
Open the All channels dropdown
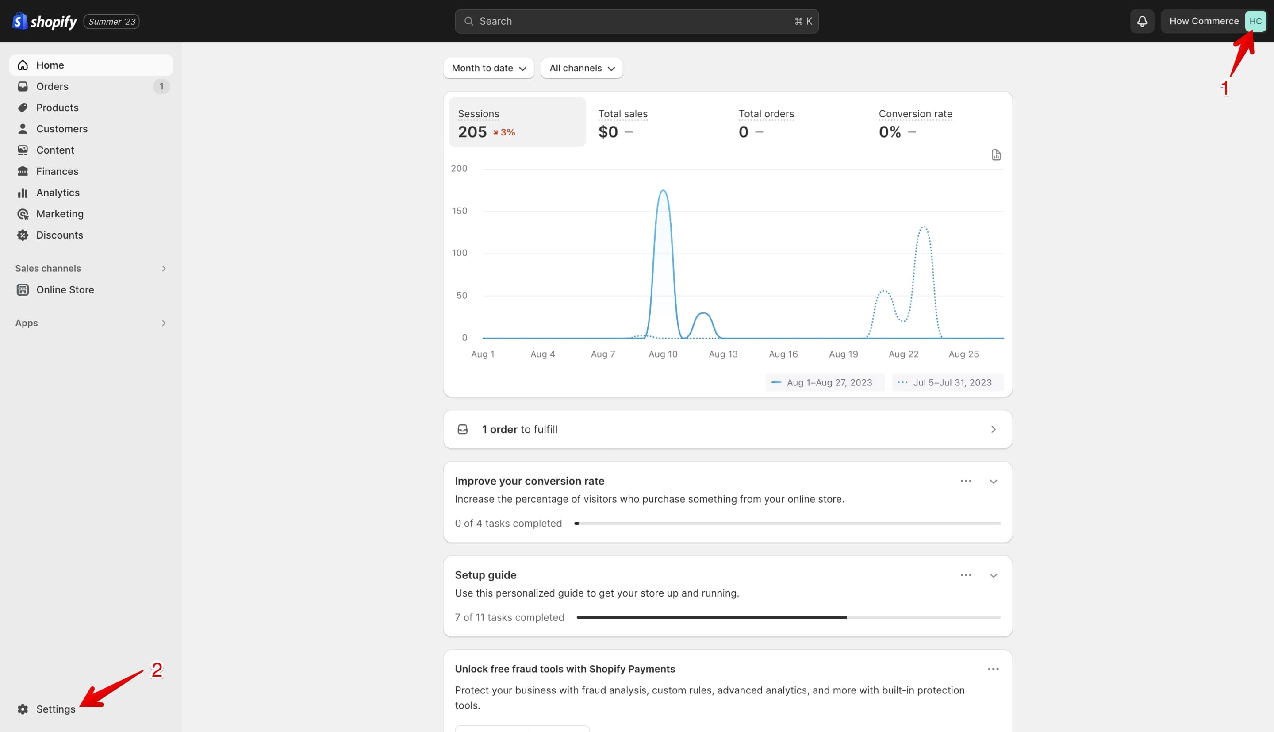click(x=582, y=68)
